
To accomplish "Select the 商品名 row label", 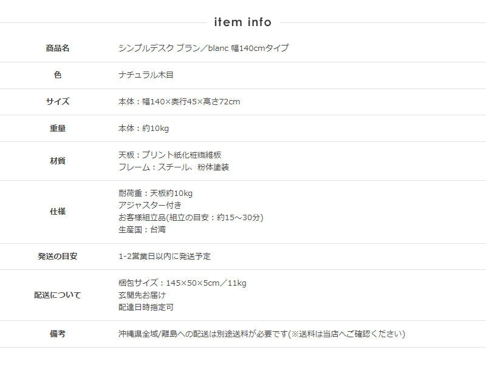I will [58, 48].
